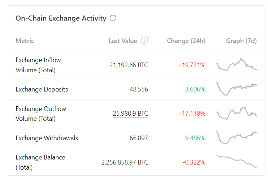Select the Exchange Outflow Volume (Total) metric
This screenshot has height=179, width=268.
click(x=41, y=114)
